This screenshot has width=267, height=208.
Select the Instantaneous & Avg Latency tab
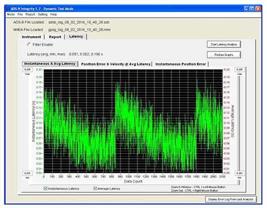click(50, 64)
